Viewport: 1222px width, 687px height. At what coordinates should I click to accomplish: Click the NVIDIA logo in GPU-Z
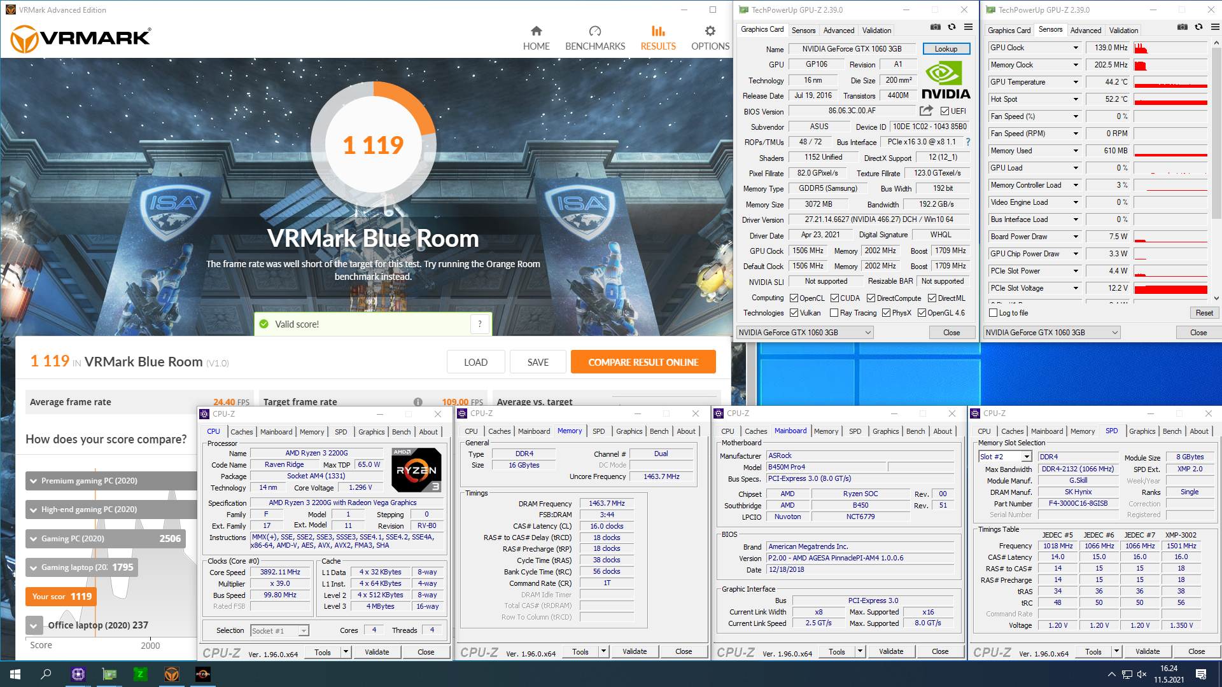[946, 81]
